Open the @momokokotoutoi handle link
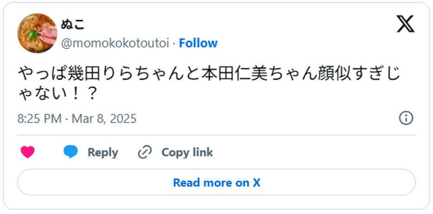433x214 pixels. (115, 43)
